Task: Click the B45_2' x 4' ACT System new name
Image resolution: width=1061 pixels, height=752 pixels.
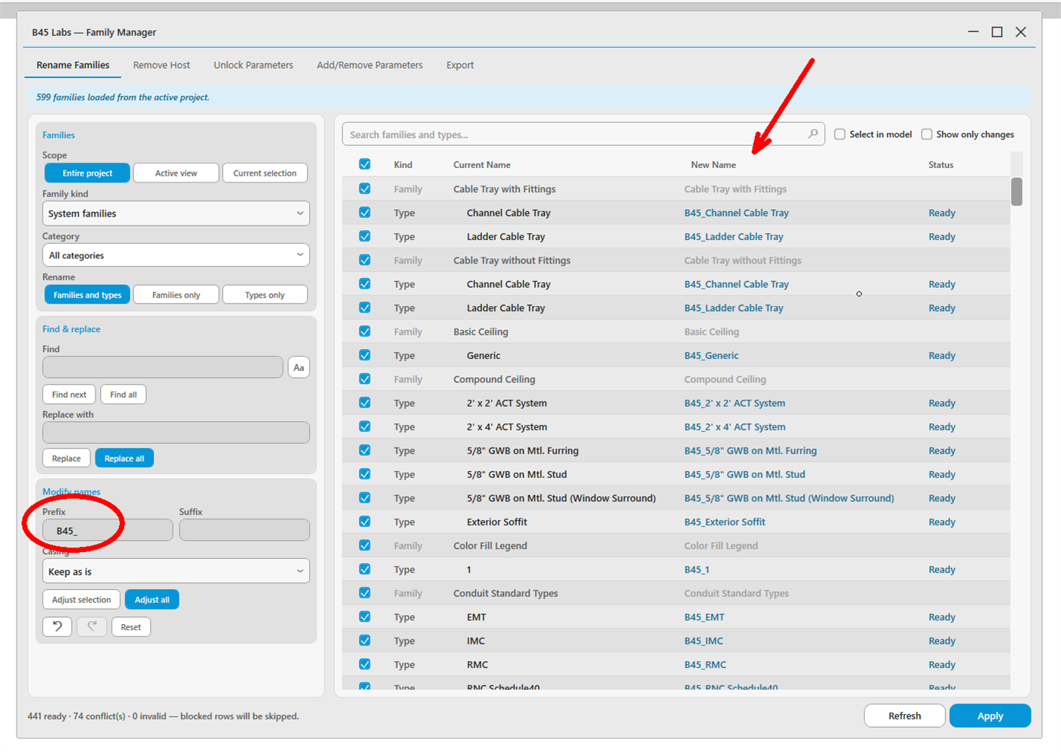Action: [734, 426]
